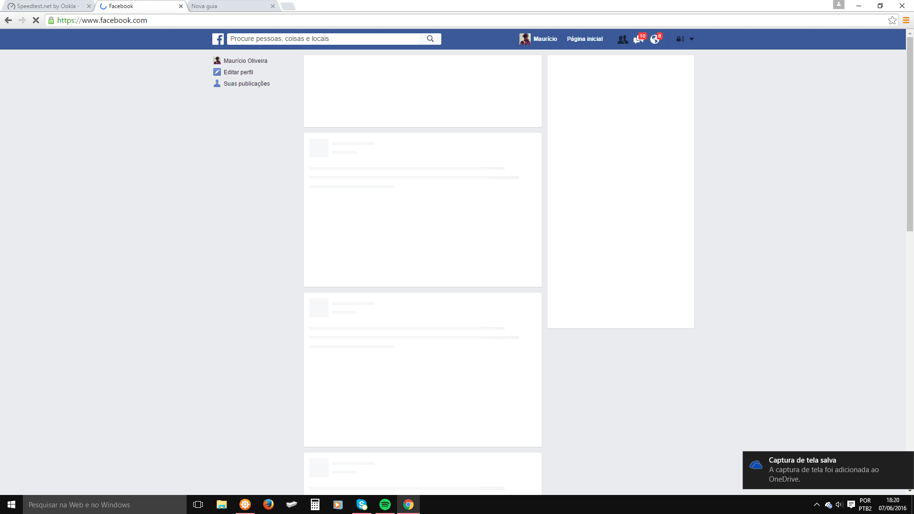The height and width of the screenshot is (514, 914).
Task: Open Maurício Oliveira in left sidebar
Action: [x=245, y=61]
